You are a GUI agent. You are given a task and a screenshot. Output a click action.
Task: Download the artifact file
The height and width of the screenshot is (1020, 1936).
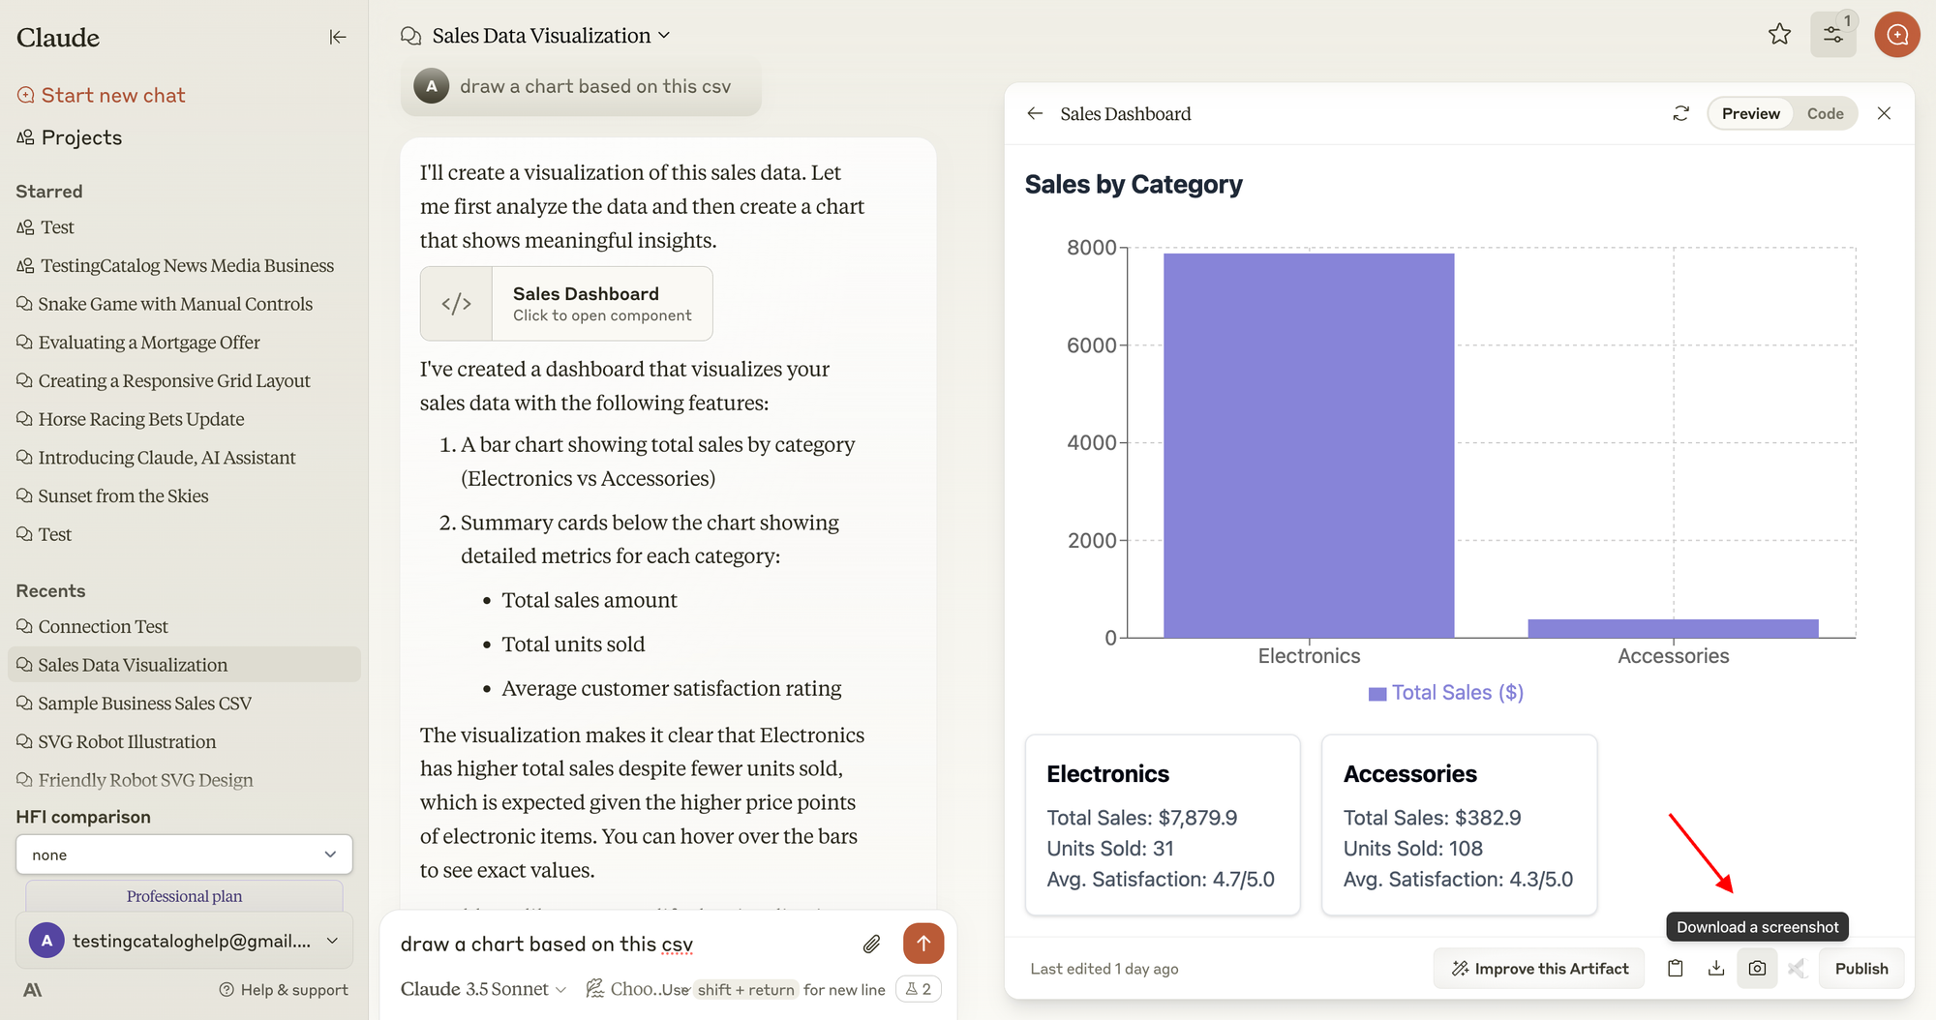click(x=1716, y=968)
